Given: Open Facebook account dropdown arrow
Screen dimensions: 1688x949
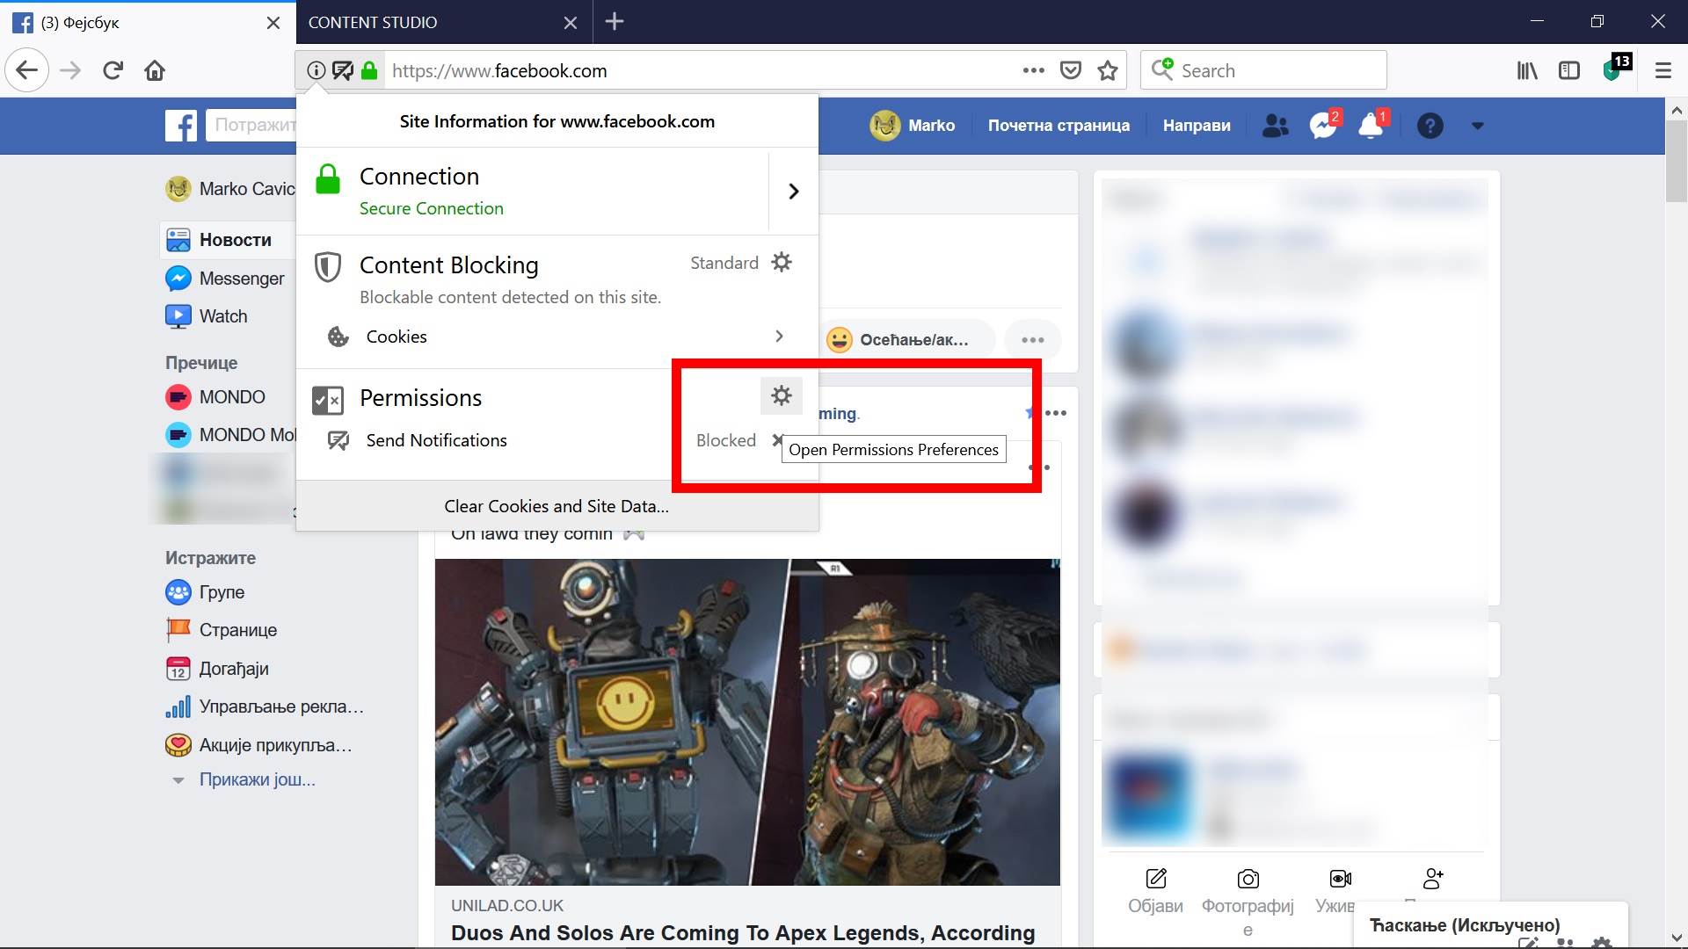Looking at the screenshot, I should (1477, 126).
